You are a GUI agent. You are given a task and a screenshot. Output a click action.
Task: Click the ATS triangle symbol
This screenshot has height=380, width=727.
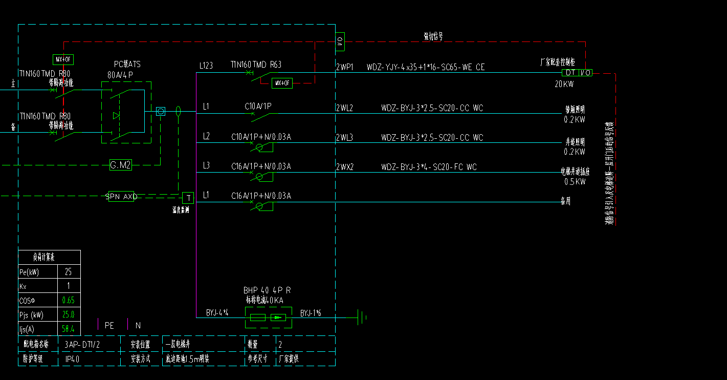116,115
